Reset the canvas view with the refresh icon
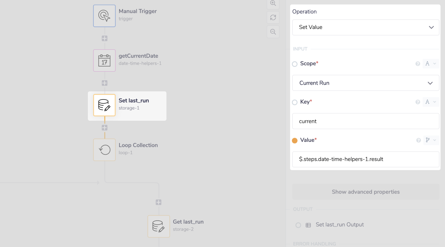The height and width of the screenshot is (247, 445). [x=273, y=17]
